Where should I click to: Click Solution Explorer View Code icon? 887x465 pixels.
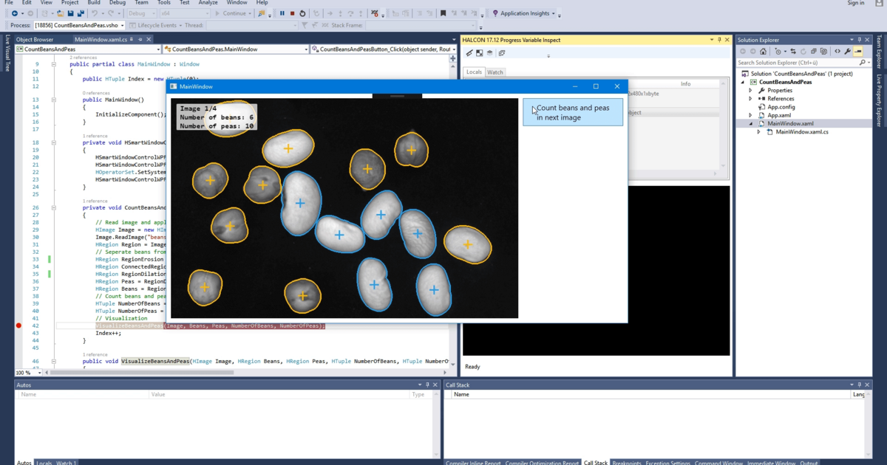(837, 52)
